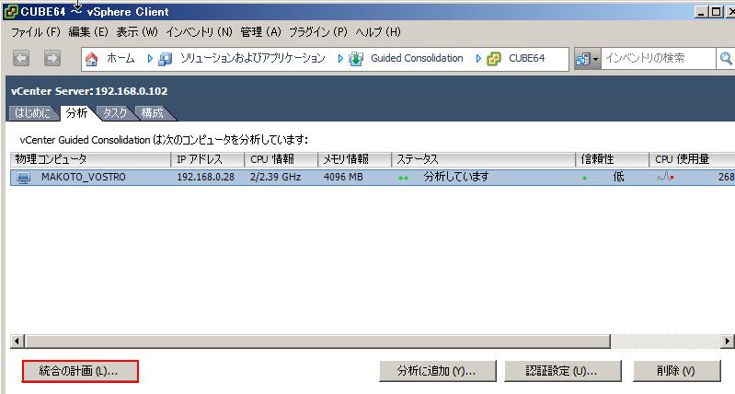Click IP cell 192.168.0.28
This screenshot has width=735, height=394.
(205, 178)
